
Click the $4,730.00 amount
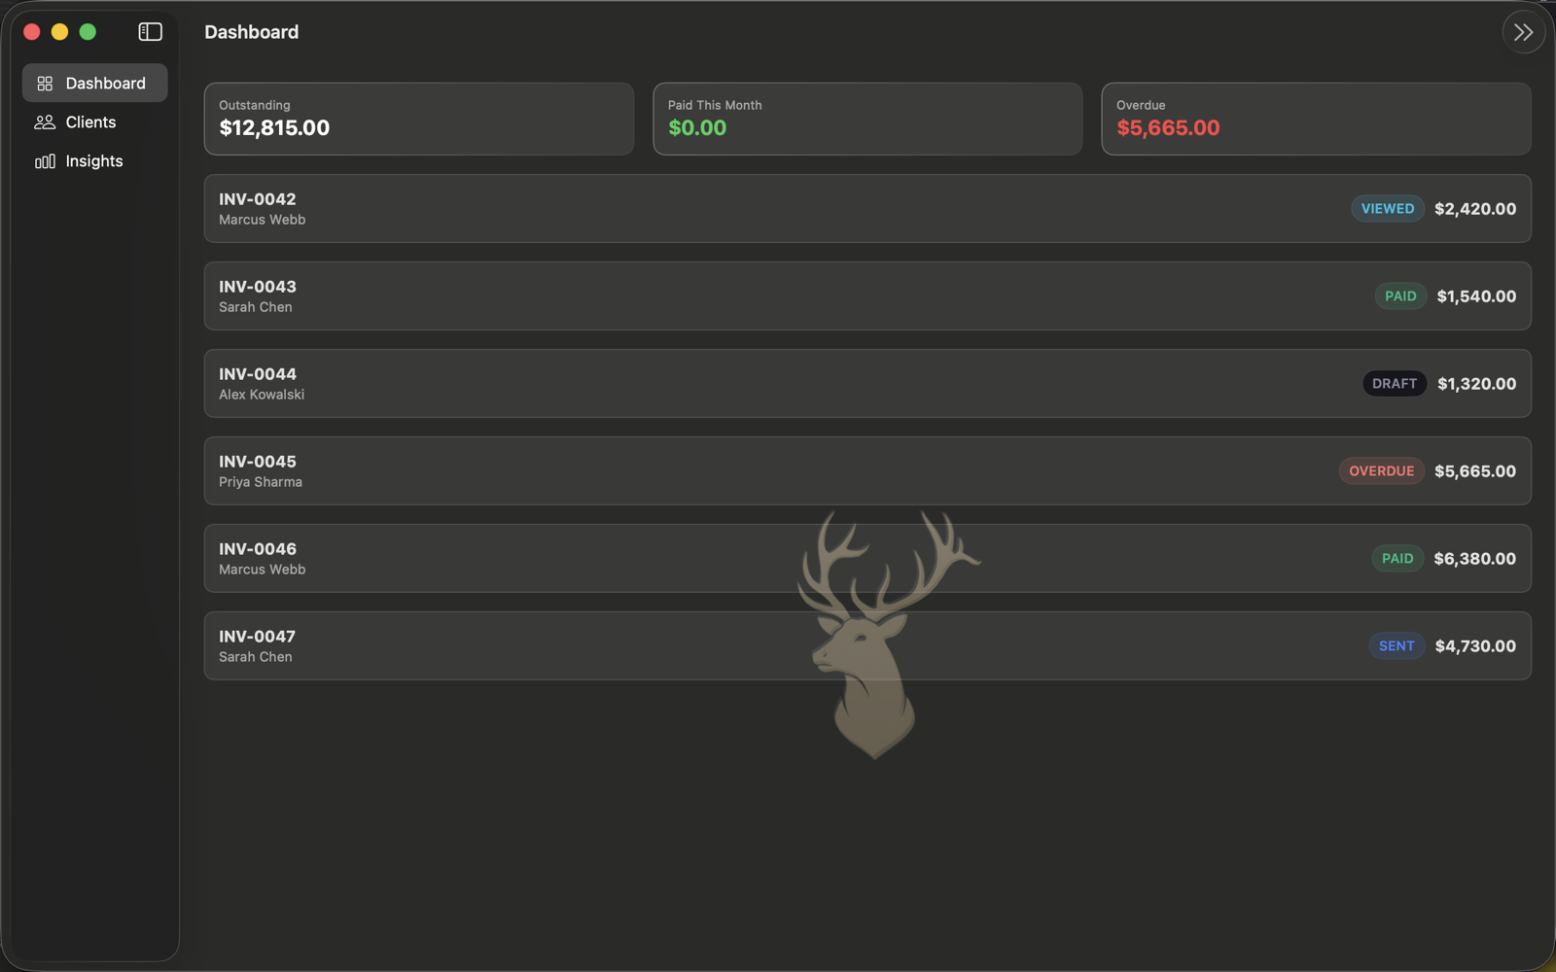point(1475,646)
